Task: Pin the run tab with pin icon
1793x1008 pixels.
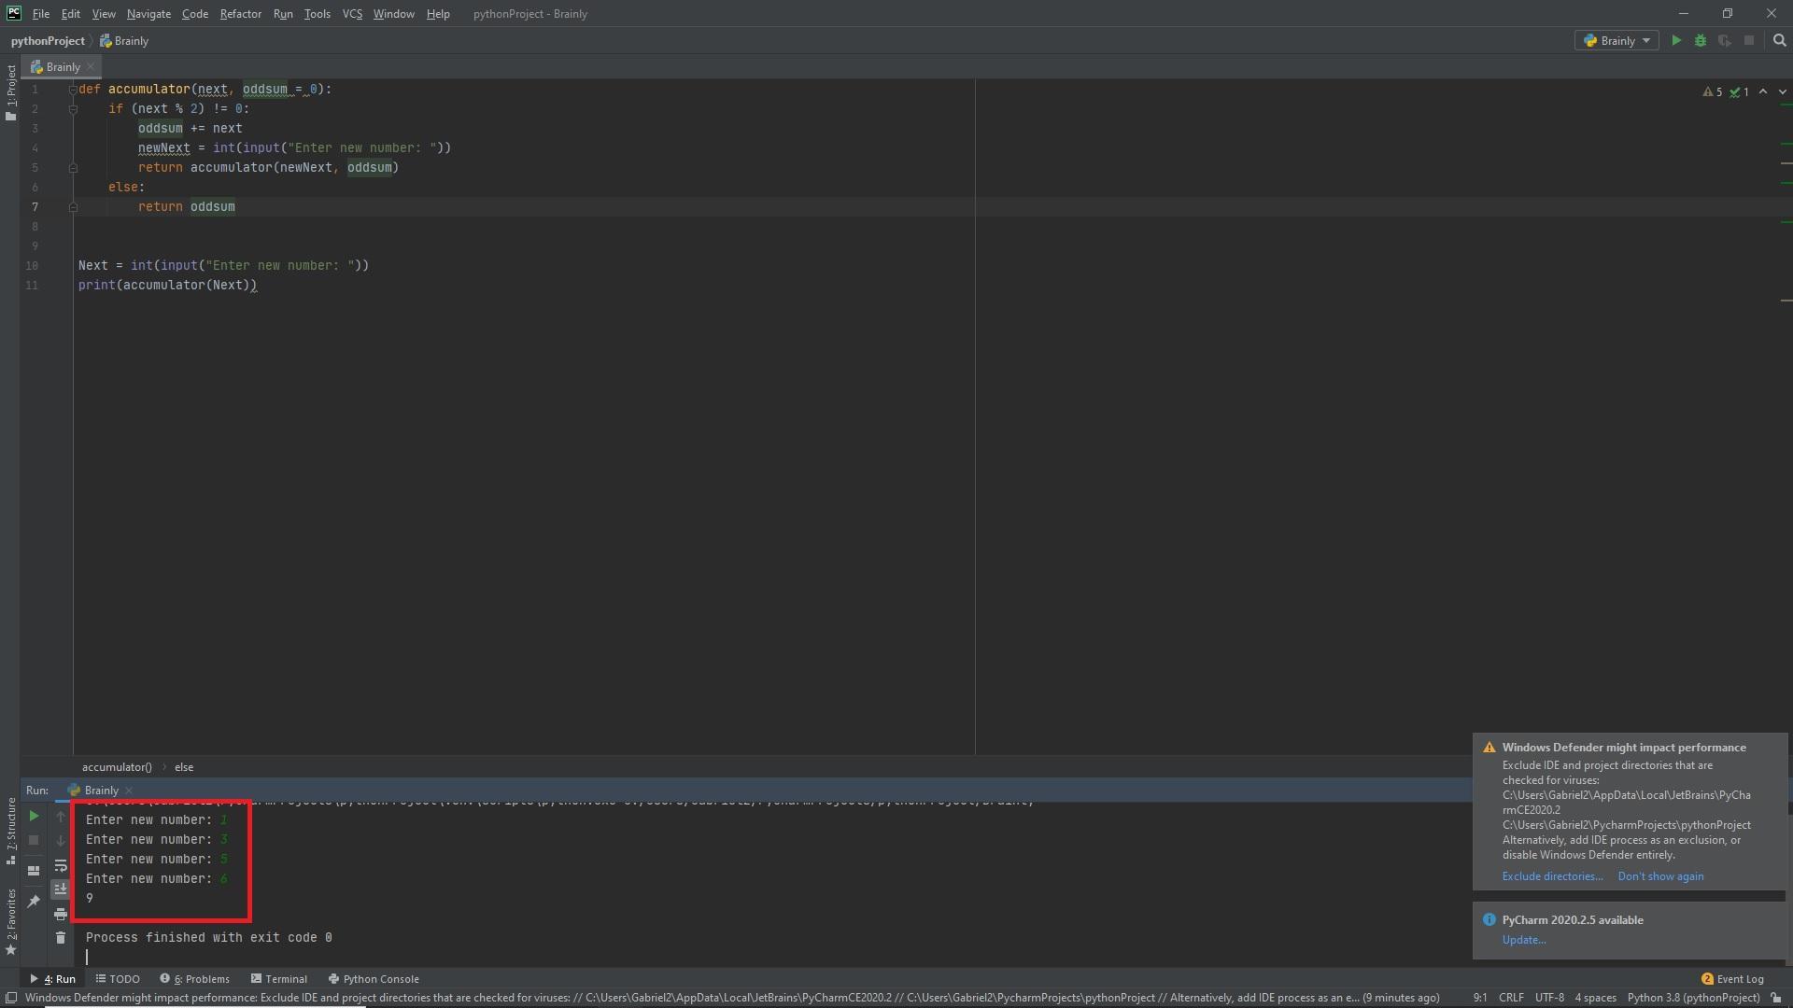Action: pos(34,901)
